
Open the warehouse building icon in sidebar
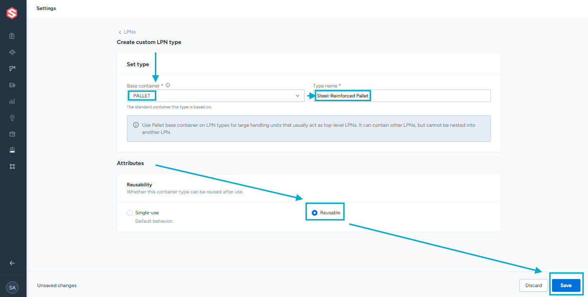click(x=12, y=134)
